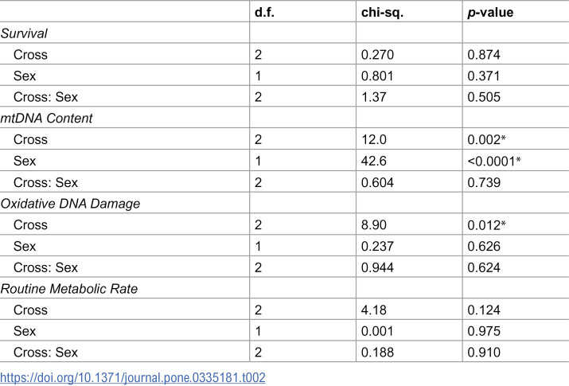Click the 0.012* p-value cell

click(x=486, y=225)
